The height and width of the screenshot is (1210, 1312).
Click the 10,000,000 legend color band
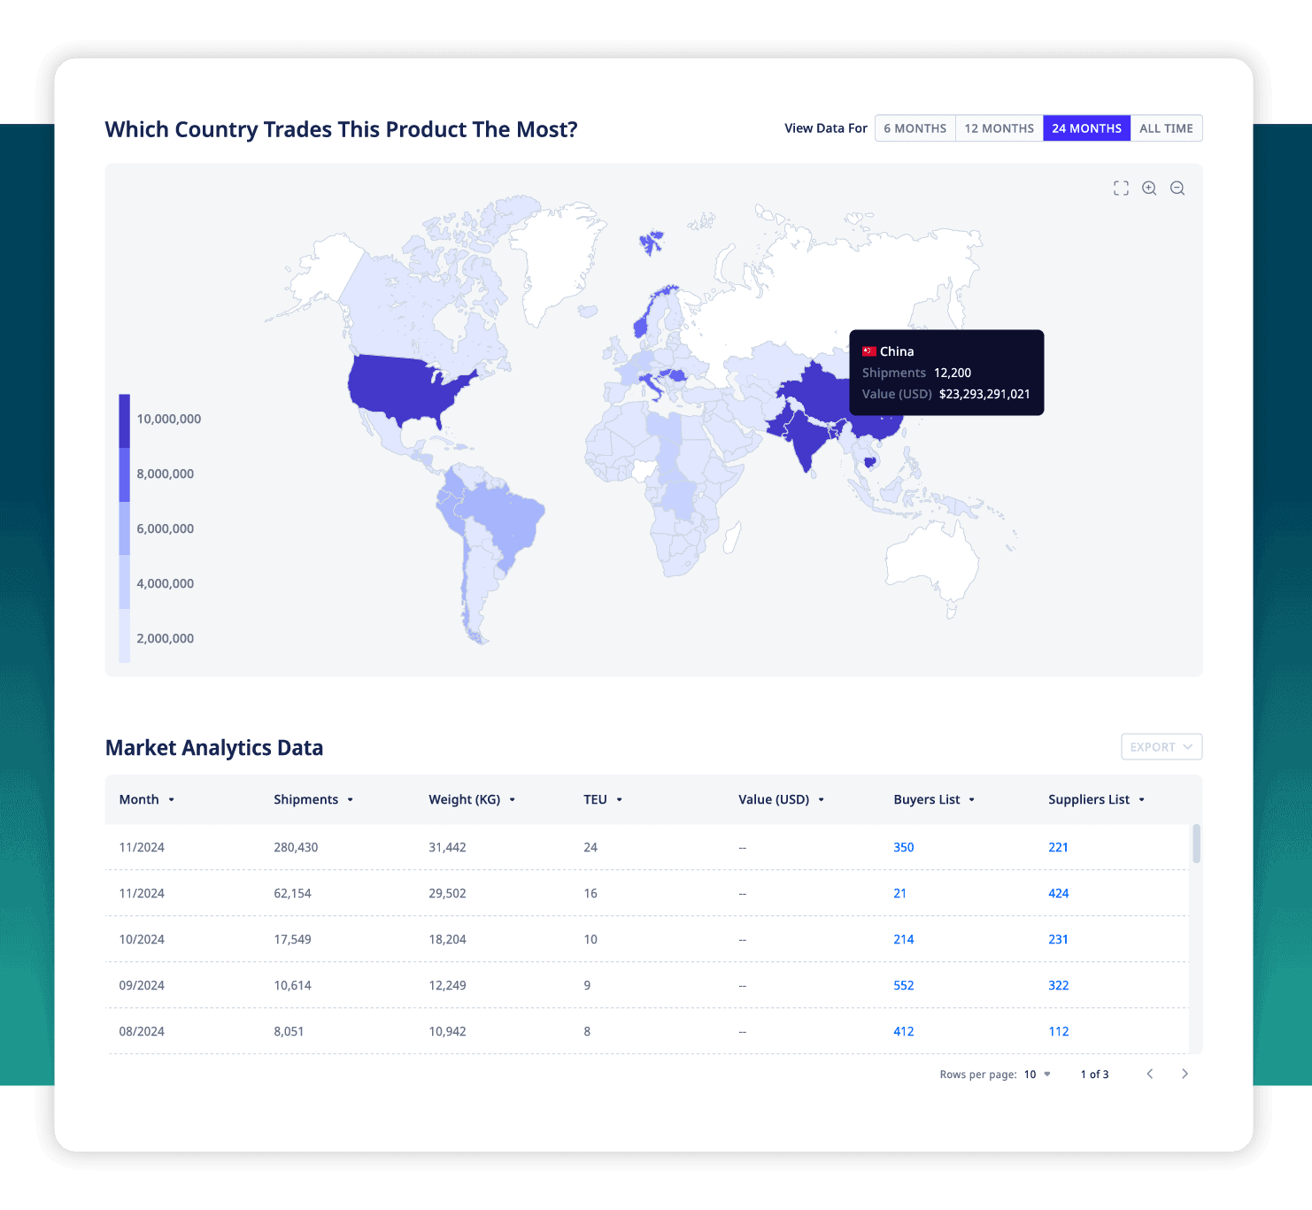pyautogui.click(x=125, y=420)
